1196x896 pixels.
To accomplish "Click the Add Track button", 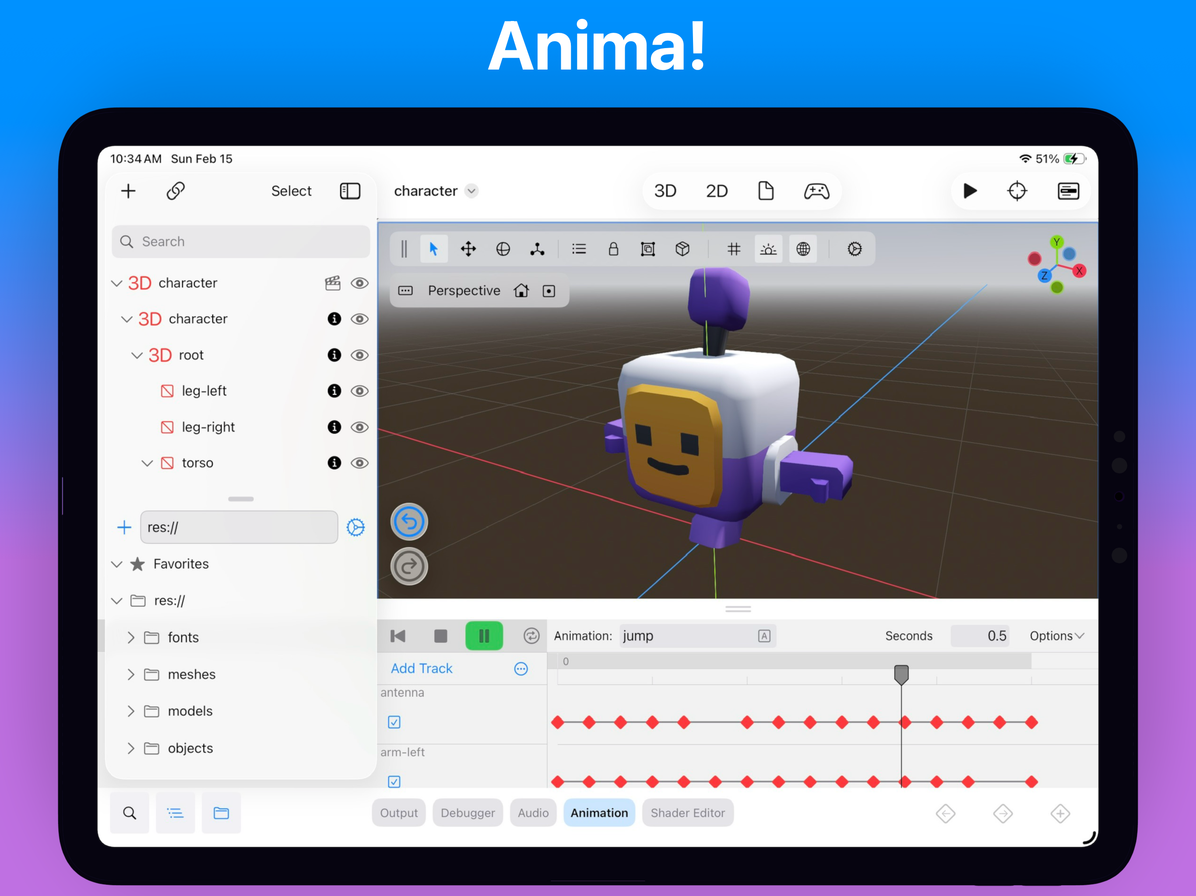I will pos(422,668).
